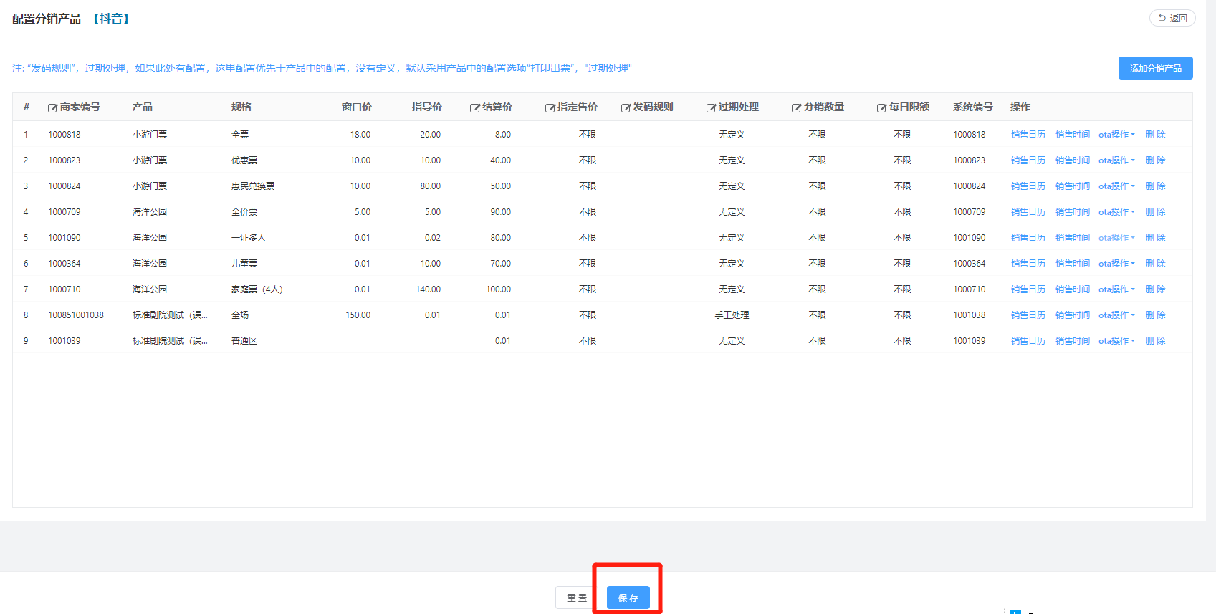Screen dimensions: 1216x614
Task: Open 销售日历 for 家庭票（4人） row
Action: [1028, 289]
